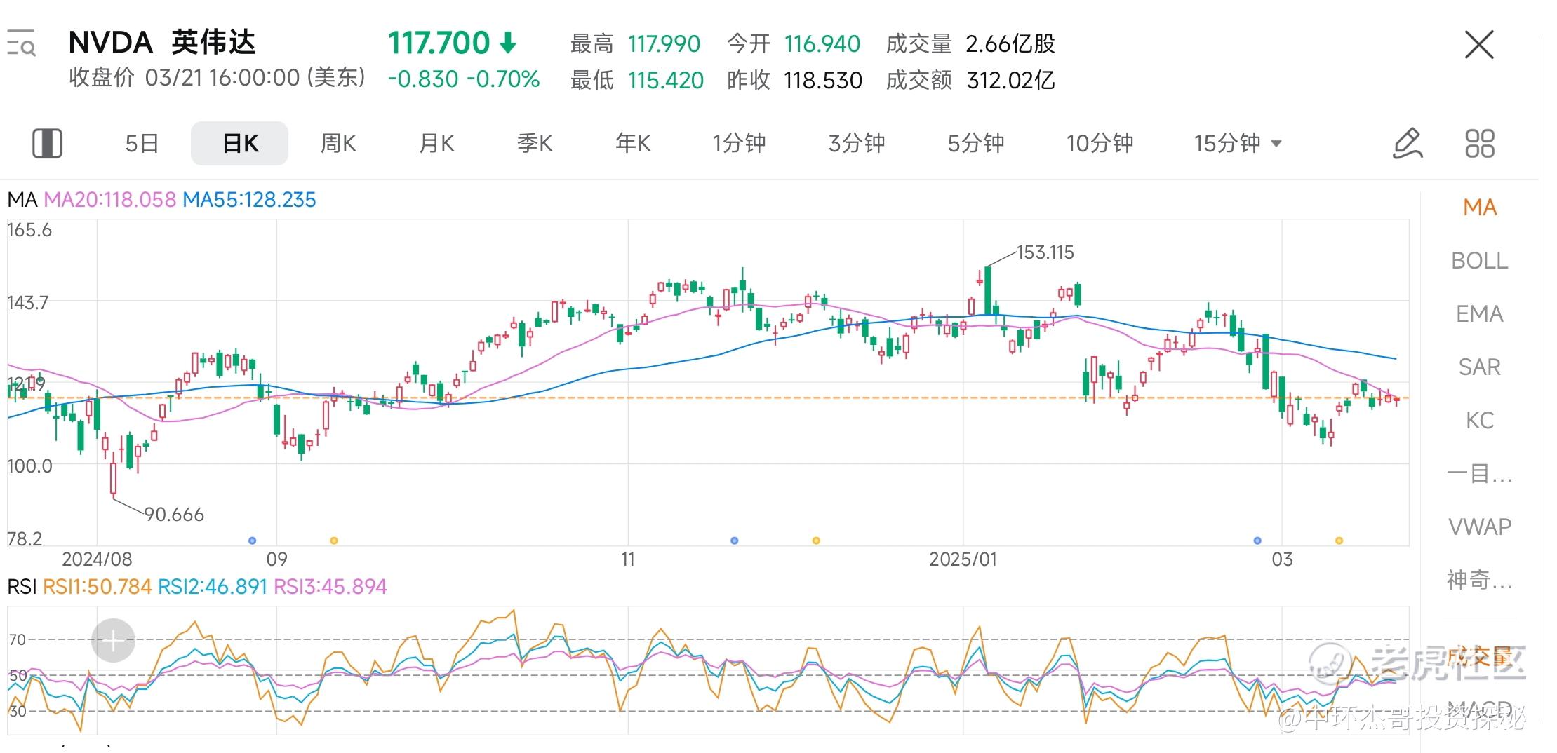The image size is (1557, 753).
Task: Click the yellow event dot after 09
Action: 334,541
